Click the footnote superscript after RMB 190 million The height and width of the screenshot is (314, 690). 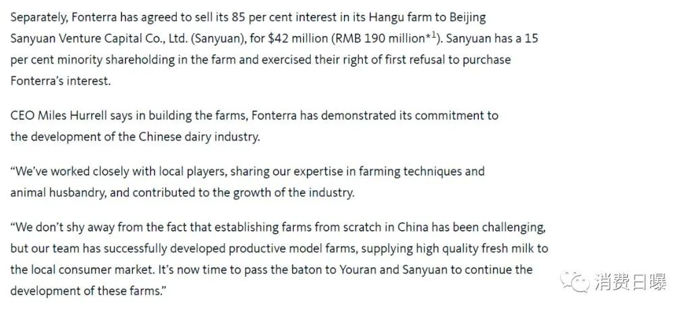(431, 36)
